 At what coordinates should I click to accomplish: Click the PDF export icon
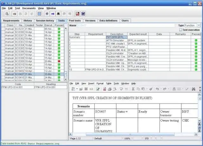coord(77,14)
